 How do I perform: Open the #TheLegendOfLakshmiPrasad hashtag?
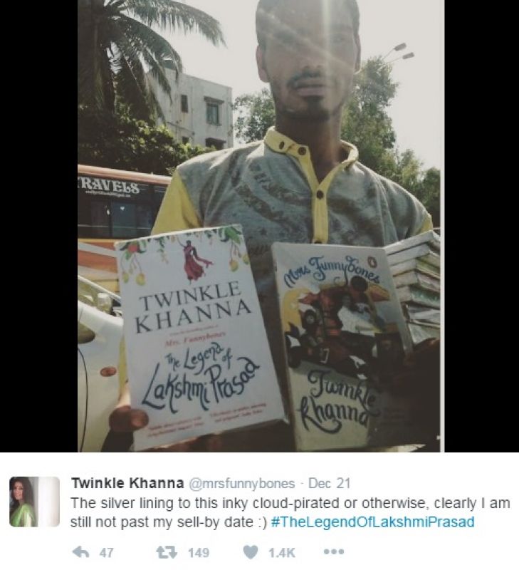pyautogui.click(x=372, y=522)
